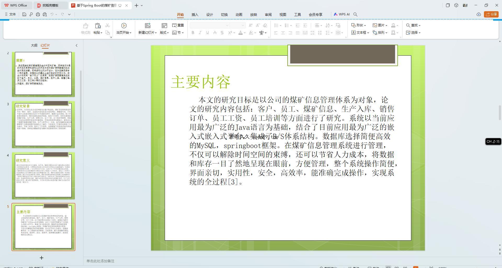The image size is (502, 268).
Task: Click the Distributed alignment icon
Action: [x=305, y=33]
